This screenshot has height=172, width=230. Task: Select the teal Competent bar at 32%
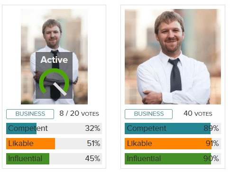coord(54,129)
